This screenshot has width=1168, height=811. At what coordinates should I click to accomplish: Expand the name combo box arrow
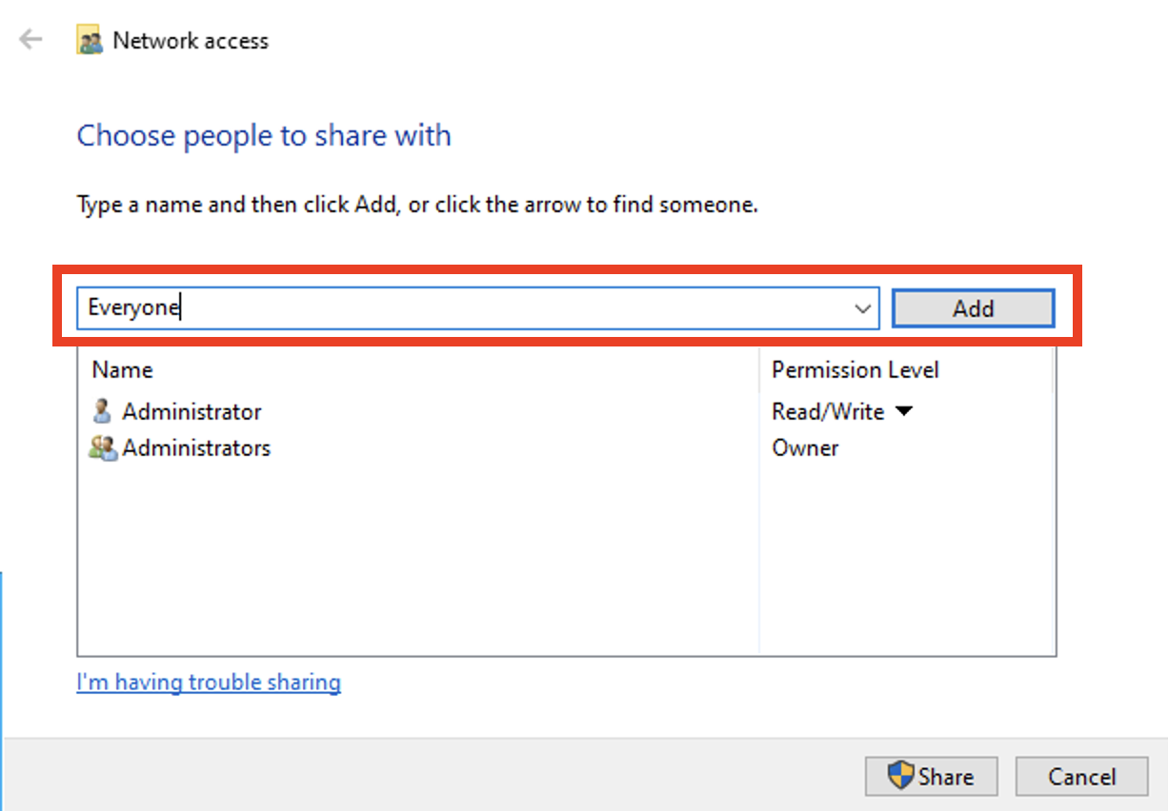[863, 308]
